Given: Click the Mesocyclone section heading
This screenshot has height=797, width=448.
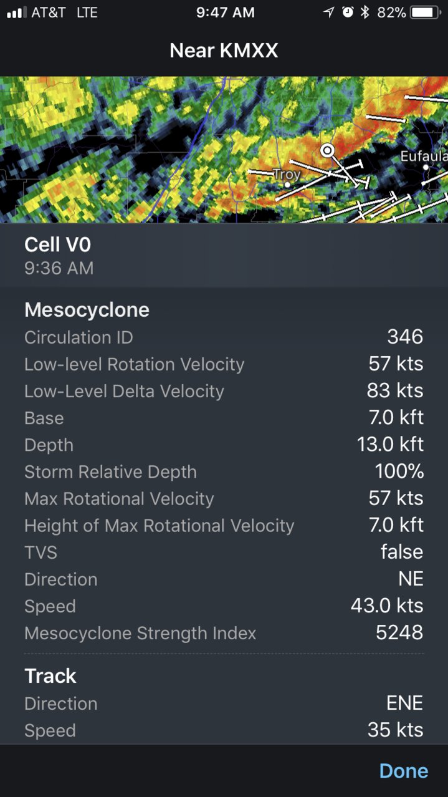Looking at the screenshot, I should pos(87,310).
